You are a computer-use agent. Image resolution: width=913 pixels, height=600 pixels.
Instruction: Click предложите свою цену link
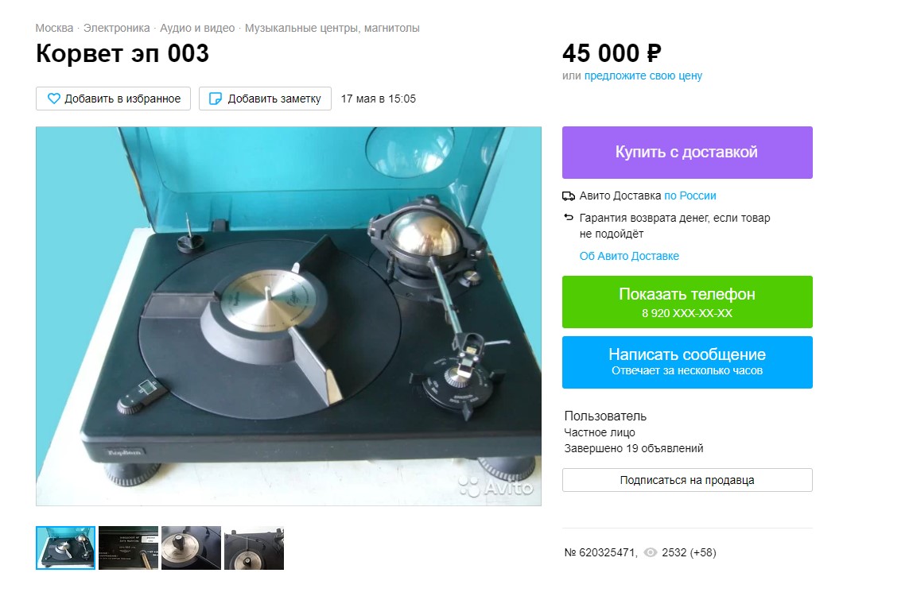pos(643,75)
